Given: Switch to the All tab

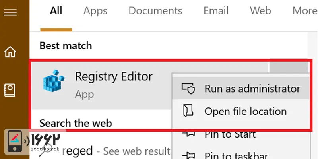Looking at the screenshot, I should click(56, 11).
